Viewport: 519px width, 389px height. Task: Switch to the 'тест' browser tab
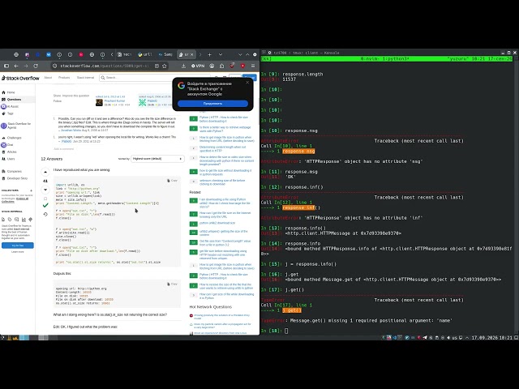pos(124,54)
